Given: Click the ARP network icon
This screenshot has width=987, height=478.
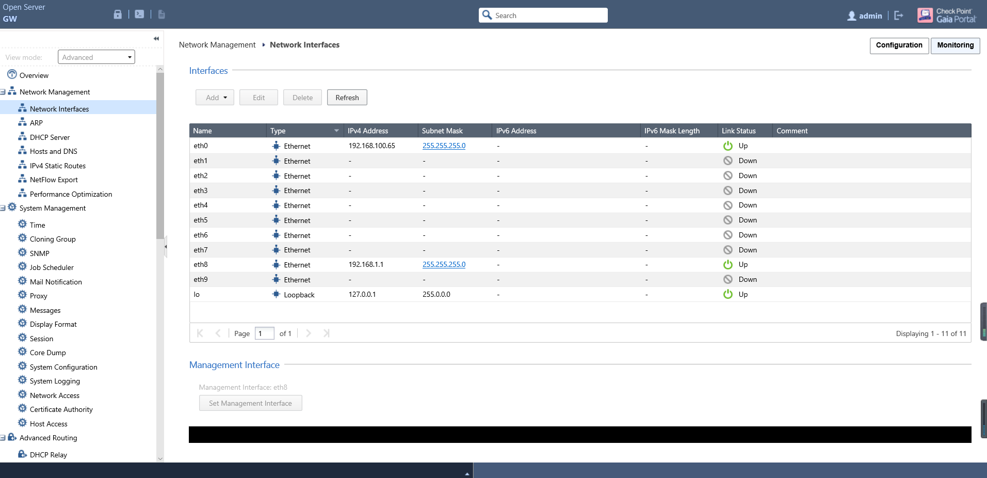Looking at the screenshot, I should pyautogui.click(x=22, y=122).
